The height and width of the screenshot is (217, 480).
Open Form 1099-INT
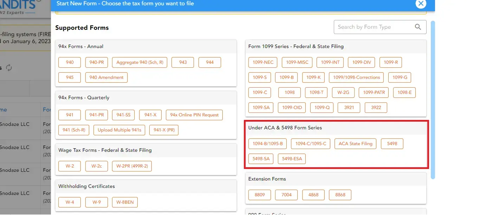(330, 62)
